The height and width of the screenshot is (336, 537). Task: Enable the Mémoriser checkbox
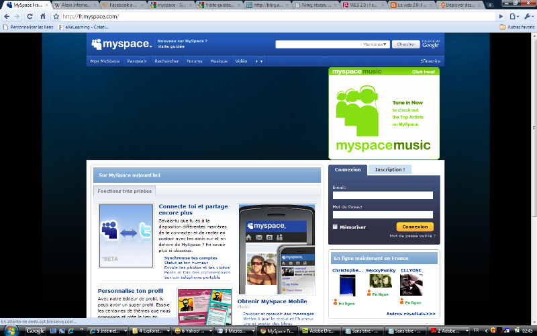(x=336, y=227)
